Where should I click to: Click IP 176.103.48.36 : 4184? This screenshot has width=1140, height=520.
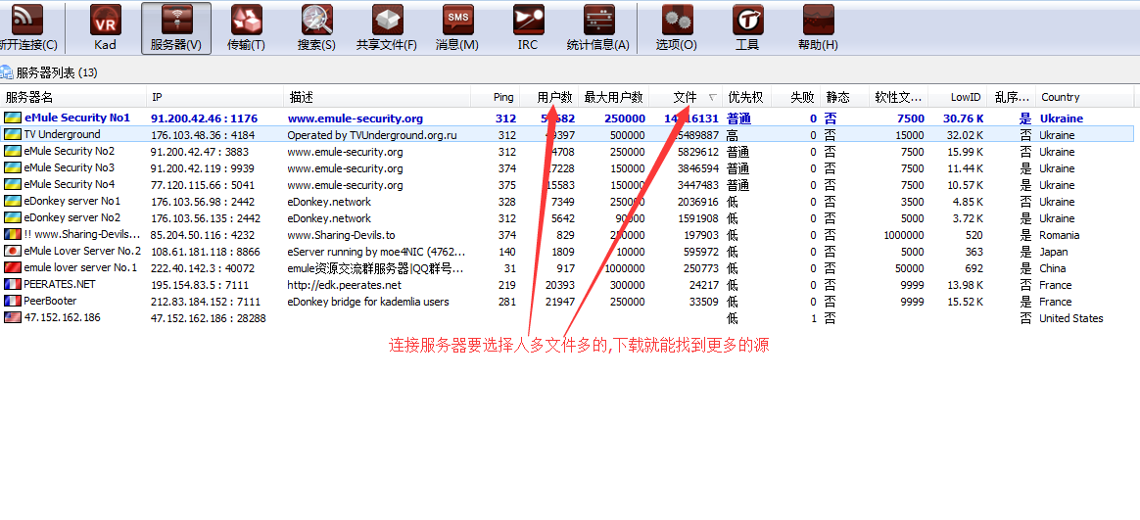click(x=202, y=135)
